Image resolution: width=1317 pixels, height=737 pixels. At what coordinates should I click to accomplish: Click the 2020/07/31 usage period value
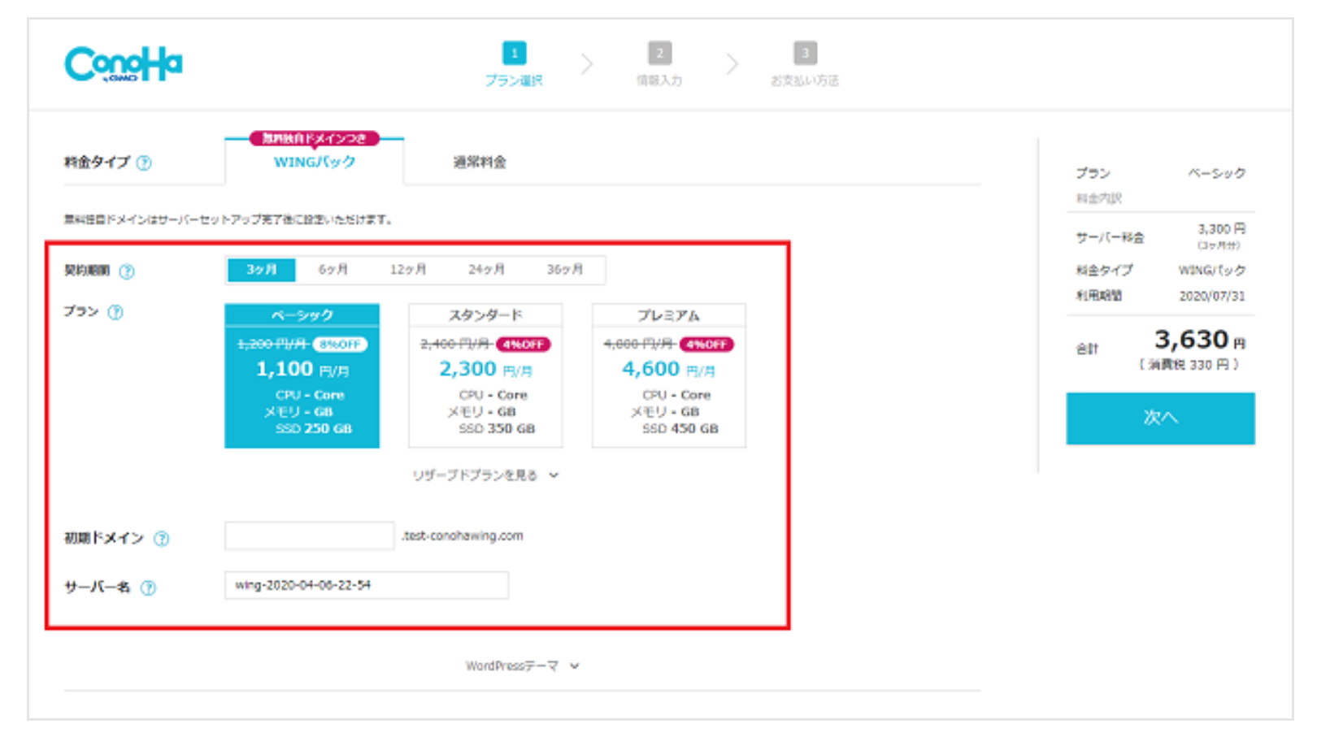click(1212, 297)
